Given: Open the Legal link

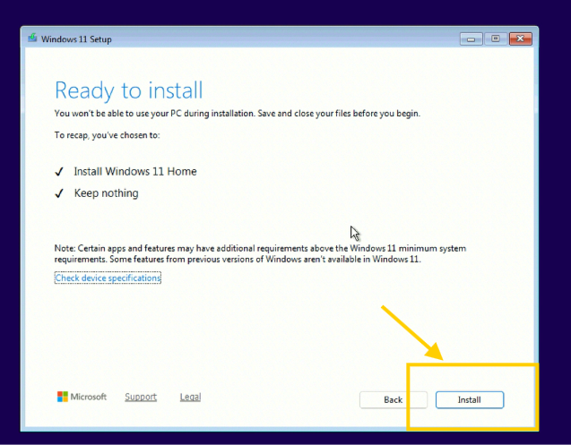Looking at the screenshot, I should pos(190,397).
